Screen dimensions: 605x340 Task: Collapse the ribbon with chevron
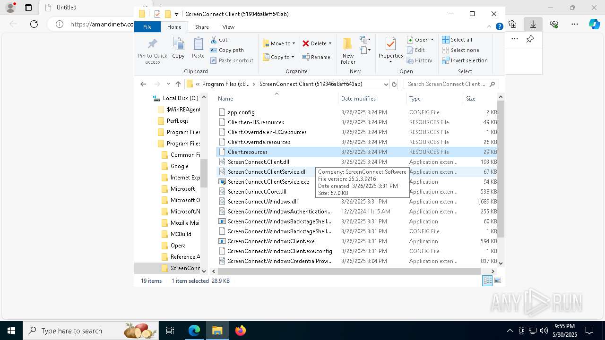[489, 27]
